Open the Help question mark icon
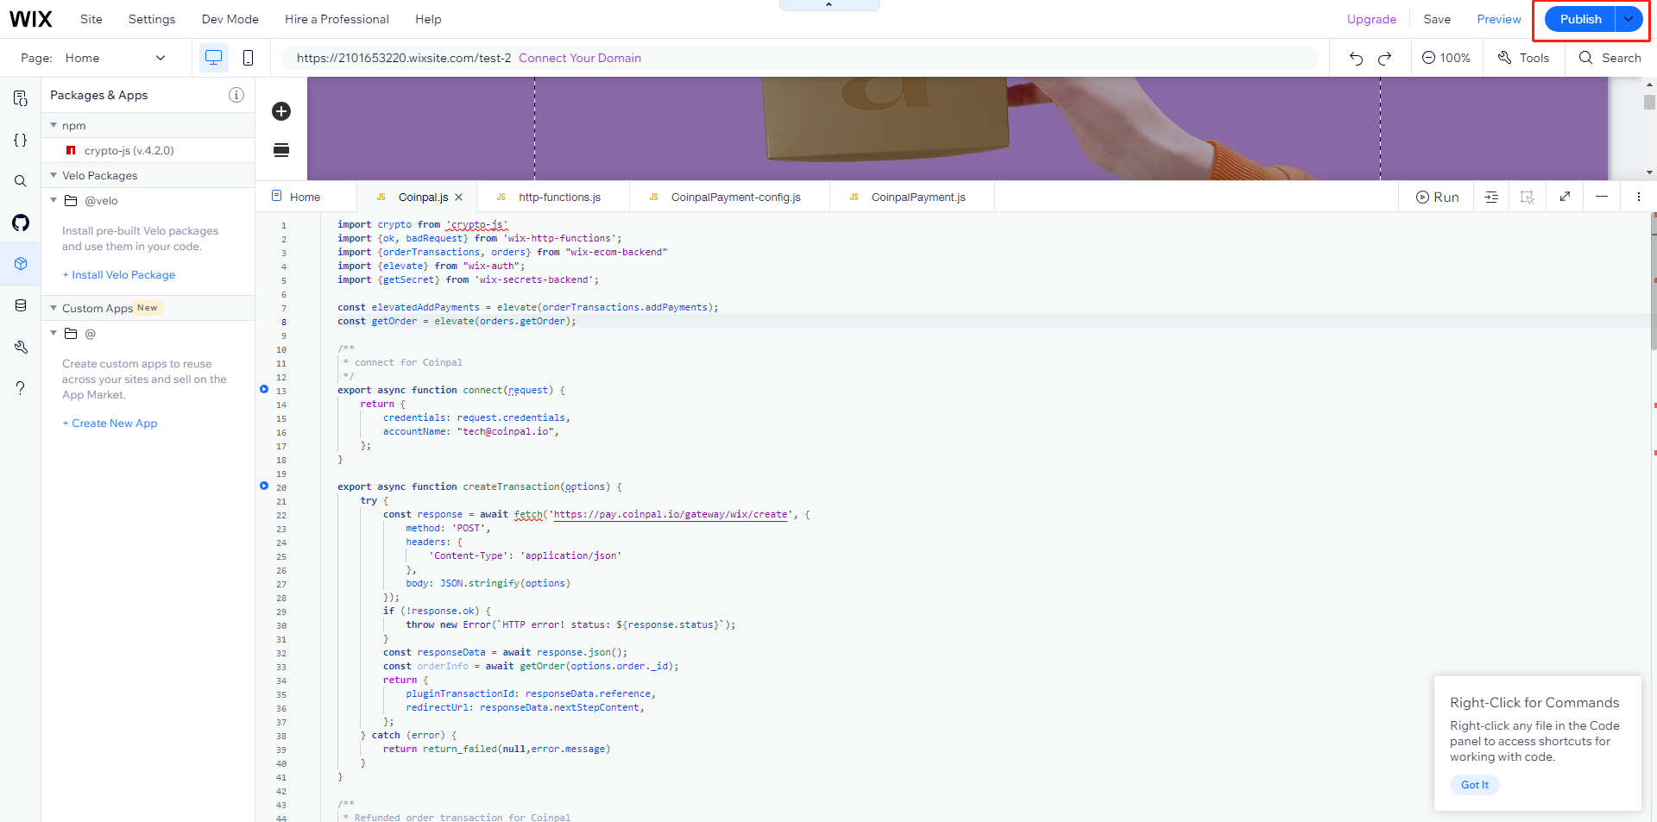 coord(21,388)
